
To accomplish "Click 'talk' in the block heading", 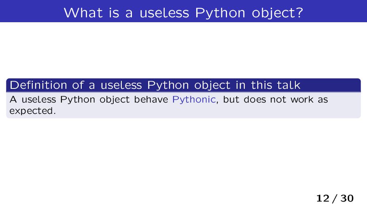I will 289,85.
